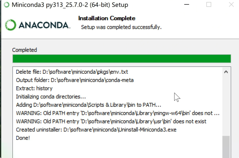Screen dimensions: 239x158
Task: Select the 'Extract: history' log entry
Action: [x=34, y=88]
